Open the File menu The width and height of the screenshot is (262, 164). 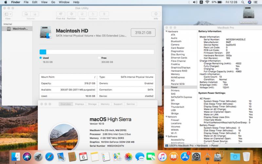tap(26, 2)
